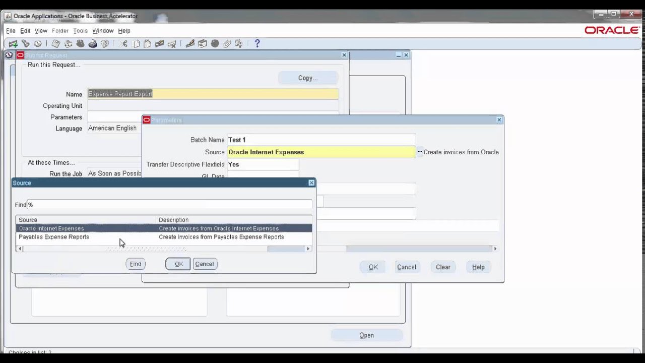
Task: Click Cancel in the Parameters window
Action: [406, 267]
